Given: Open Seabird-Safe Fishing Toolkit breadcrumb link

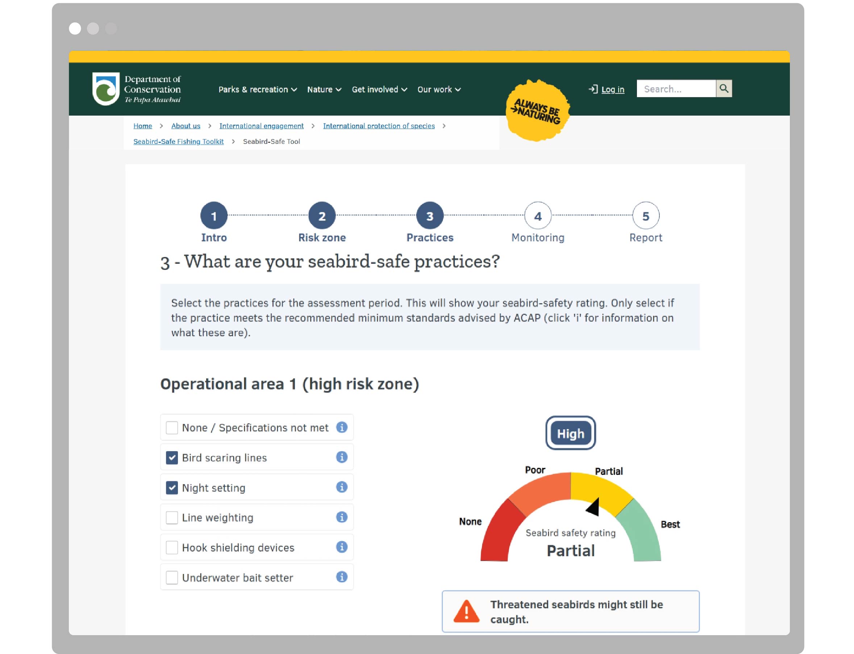Looking at the screenshot, I should click(178, 141).
